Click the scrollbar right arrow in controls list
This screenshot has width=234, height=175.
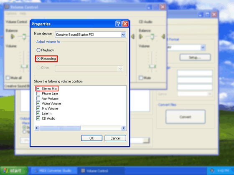pos(124,128)
